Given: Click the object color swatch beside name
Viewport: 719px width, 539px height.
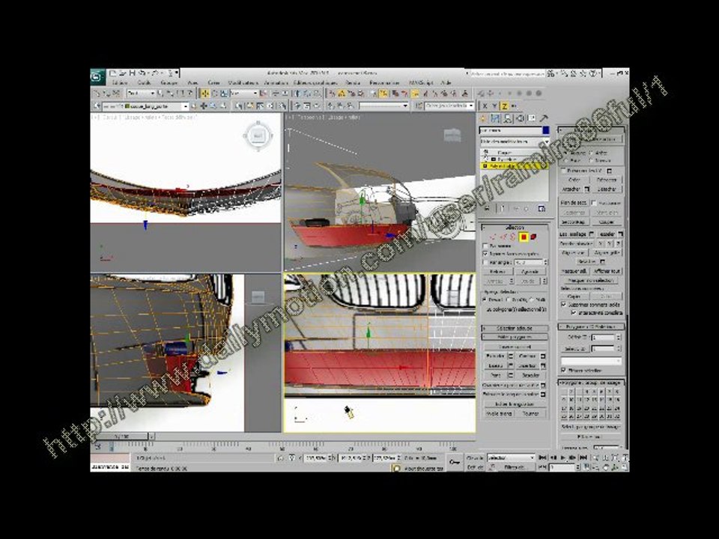Looking at the screenshot, I should coord(546,130).
